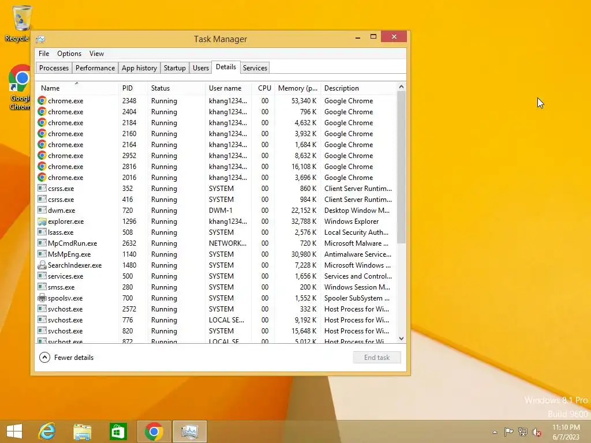Viewport: 591px width, 443px height.
Task: Click the dwm.exe process icon
Action: pyautogui.click(x=42, y=210)
